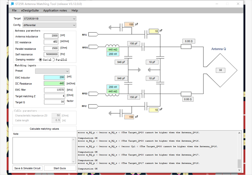Click Calculate matching values button
Screen dimensions: 252x175
(44, 129)
